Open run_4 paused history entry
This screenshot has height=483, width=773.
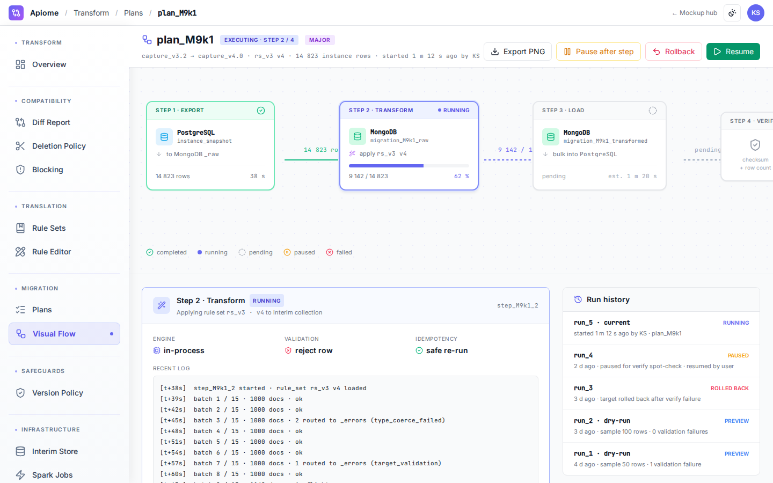pyautogui.click(x=661, y=361)
